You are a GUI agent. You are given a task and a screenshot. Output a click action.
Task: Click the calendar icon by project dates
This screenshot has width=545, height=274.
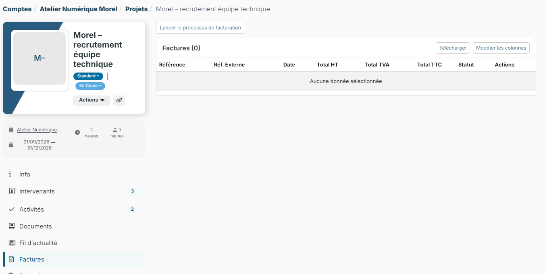[x=11, y=145]
